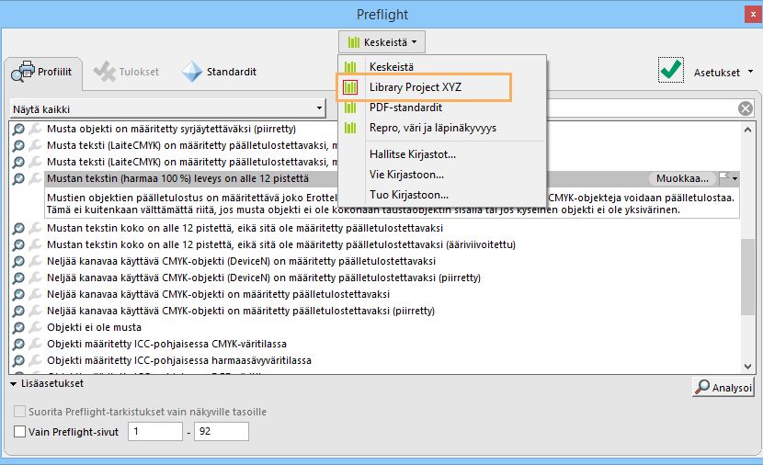Image resolution: width=763 pixels, height=465 pixels.
Task: Click the library icon beside Repro, väri ja läpinäkyvyys
Action: pyautogui.click(x=350, y=128)
